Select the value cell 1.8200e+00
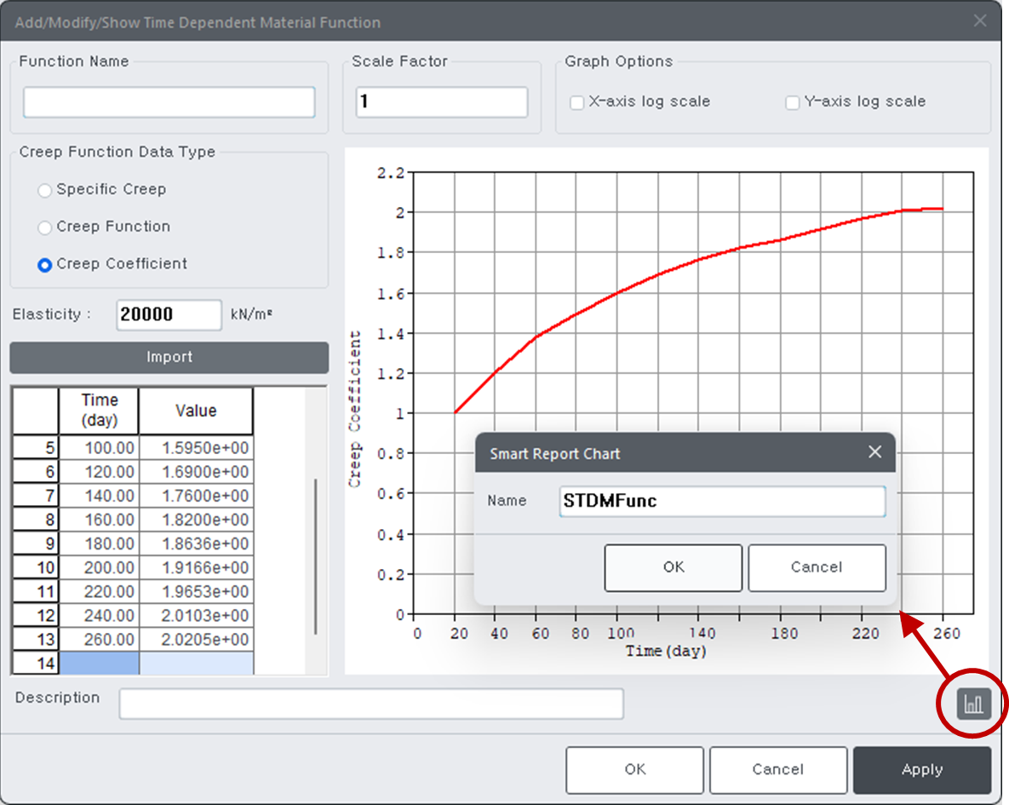The width and height of the screenshot is (1009, 805). pyautogui.click(x=197, y=519)
